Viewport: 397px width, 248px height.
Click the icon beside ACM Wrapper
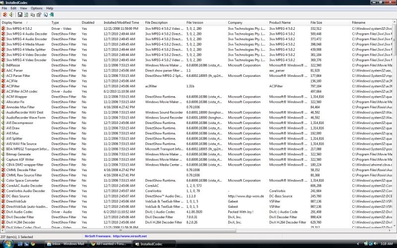(x=3, y=97)
